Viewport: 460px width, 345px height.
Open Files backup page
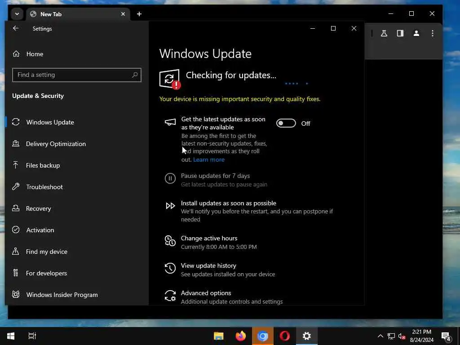43,165
